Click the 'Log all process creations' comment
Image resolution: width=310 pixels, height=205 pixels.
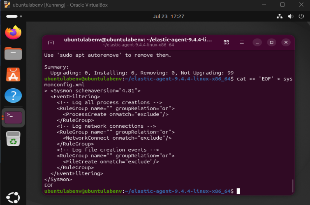(109, 103)
